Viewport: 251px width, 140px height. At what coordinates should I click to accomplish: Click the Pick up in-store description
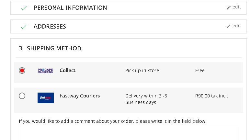click(x=142, y=70)
